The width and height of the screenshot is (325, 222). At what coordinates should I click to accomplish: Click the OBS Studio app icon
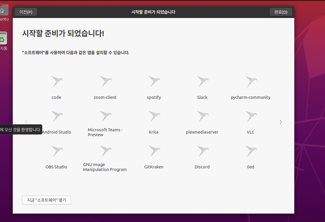click(x=57, y=151)
